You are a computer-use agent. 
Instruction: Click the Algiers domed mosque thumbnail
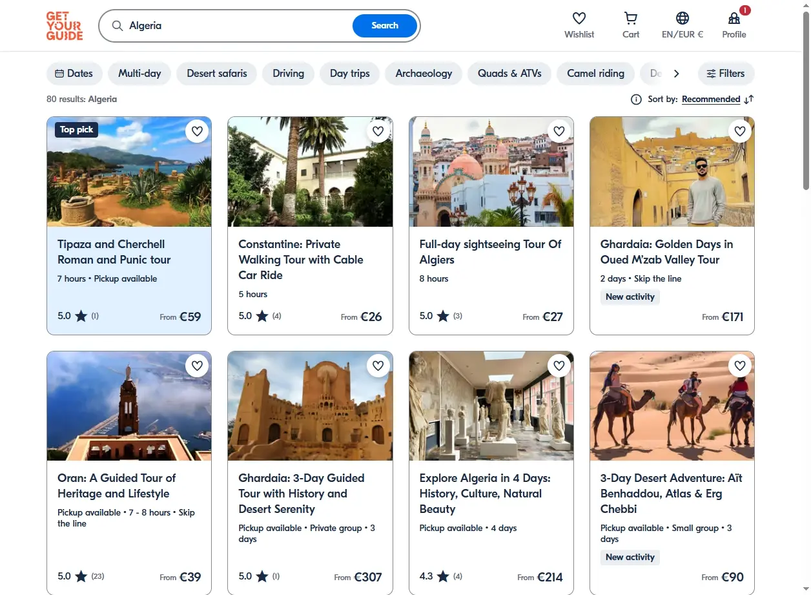coord(491,172)
